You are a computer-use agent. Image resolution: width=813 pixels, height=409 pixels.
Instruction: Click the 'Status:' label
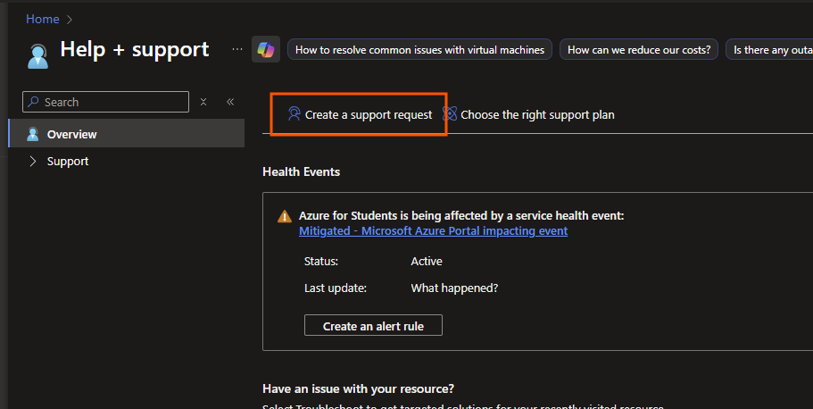321,261
